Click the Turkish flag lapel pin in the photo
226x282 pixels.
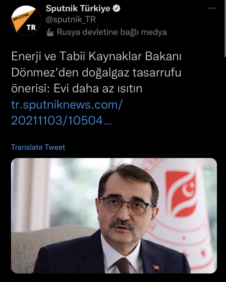[x=156, y=267]
